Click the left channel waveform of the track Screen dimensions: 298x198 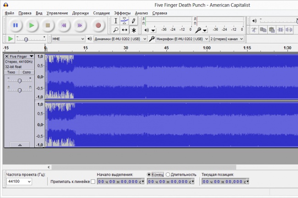click(171, 77)
